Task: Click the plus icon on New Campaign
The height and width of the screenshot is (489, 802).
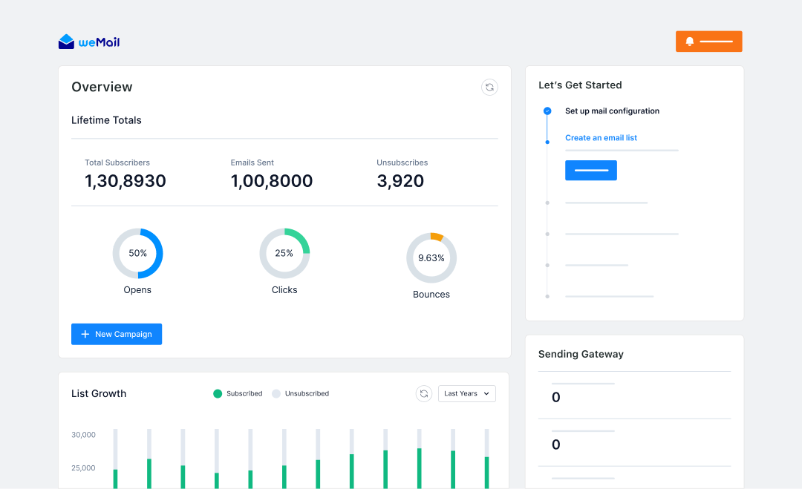Action: [85, 335]
